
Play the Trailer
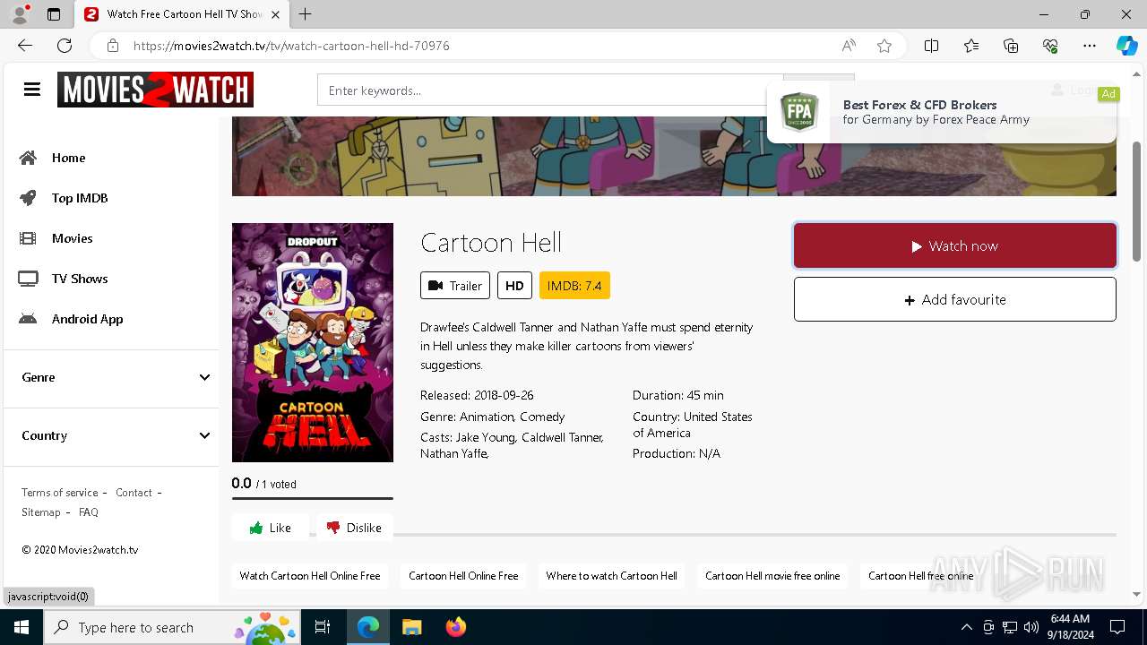[455, 285]
